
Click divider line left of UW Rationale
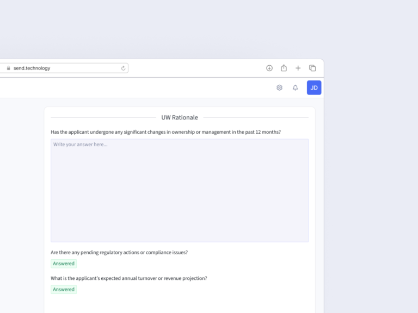pyautogui.click(x=103, y=117)
